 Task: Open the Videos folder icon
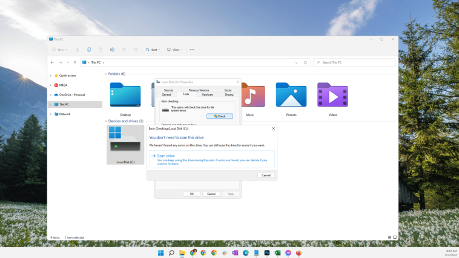[332, 96]
